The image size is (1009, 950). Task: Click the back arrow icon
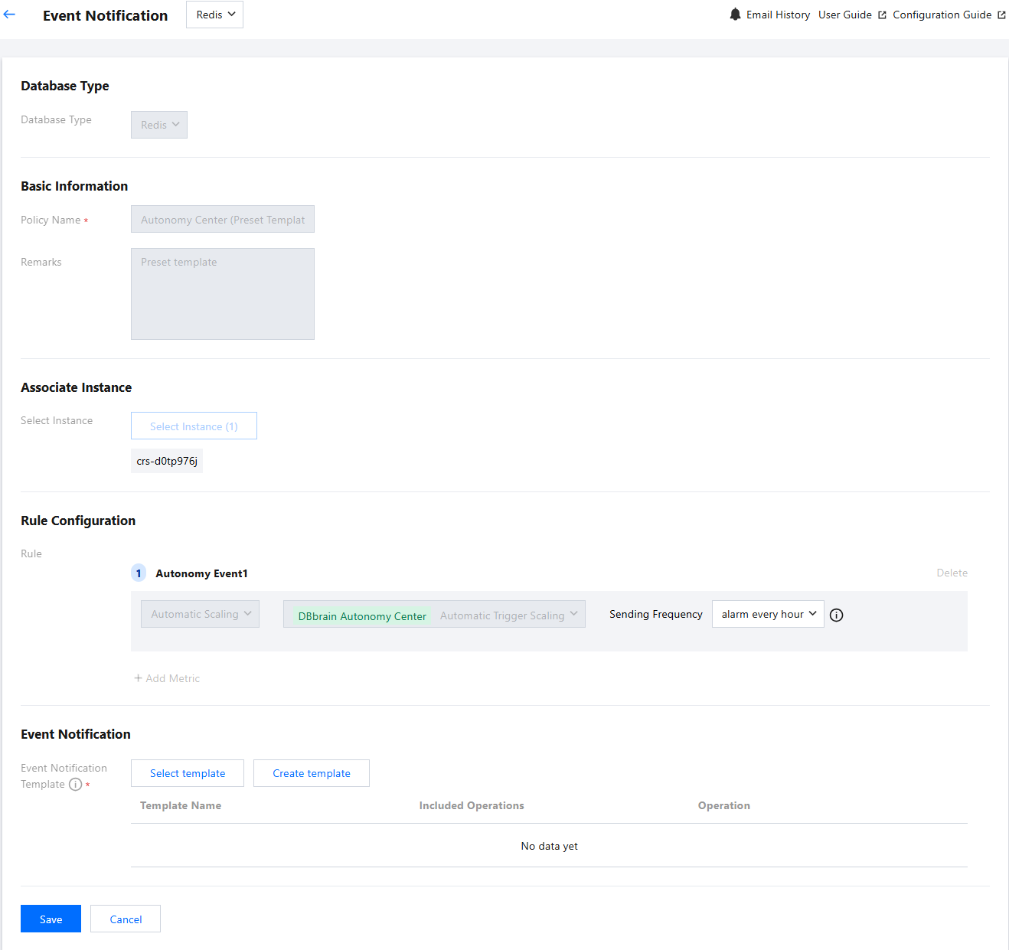9,15
